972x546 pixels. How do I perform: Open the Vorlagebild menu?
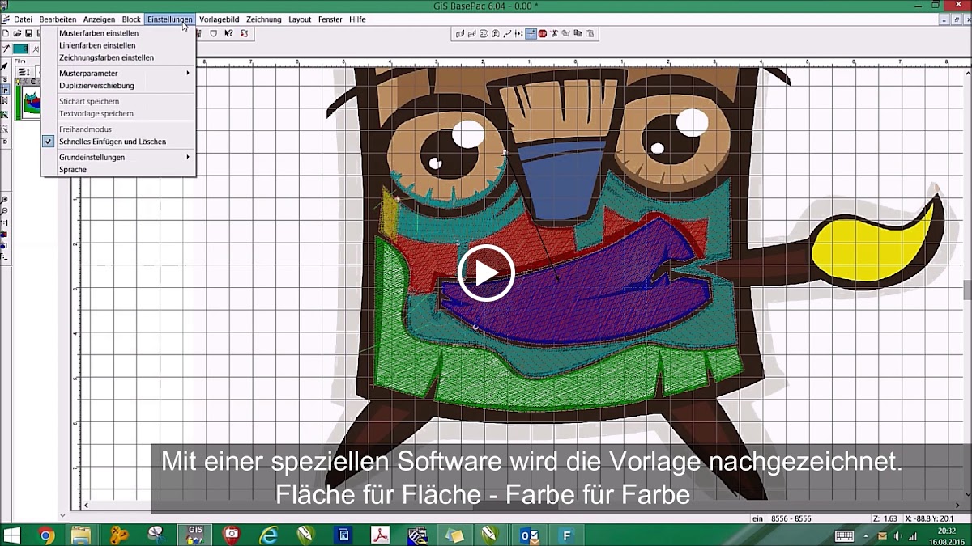tap(219, 19)
